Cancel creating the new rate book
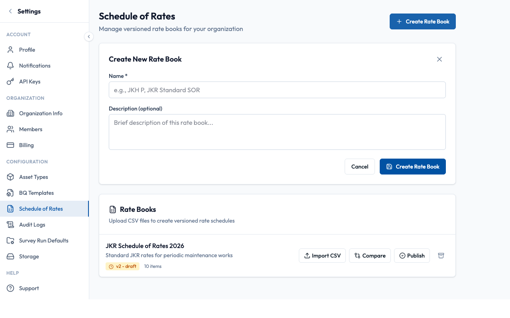This screenshot has height=318, width=510. 359,167
